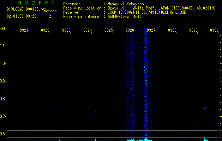Click the 0328 time marker
Image resolution: width=222 pixels, height=141 pixels.
coord(172,30)
